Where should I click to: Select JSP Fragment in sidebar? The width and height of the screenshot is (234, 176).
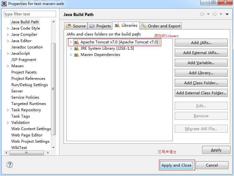coord(24,60)
